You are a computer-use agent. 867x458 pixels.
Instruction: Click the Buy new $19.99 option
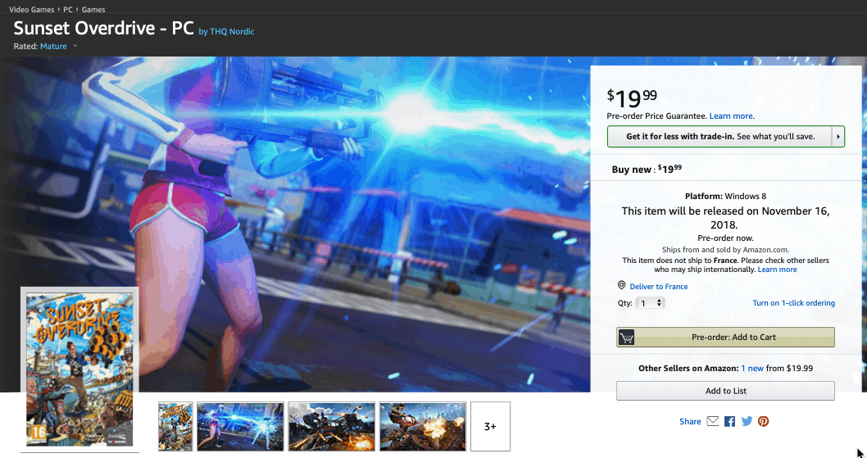647,170
